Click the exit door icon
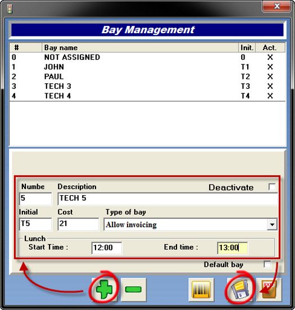Screen dimensions: 295x310 tap(269, 289)
